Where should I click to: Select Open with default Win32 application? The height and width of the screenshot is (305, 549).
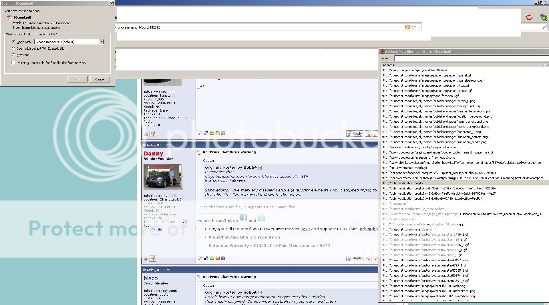[13, 49]
